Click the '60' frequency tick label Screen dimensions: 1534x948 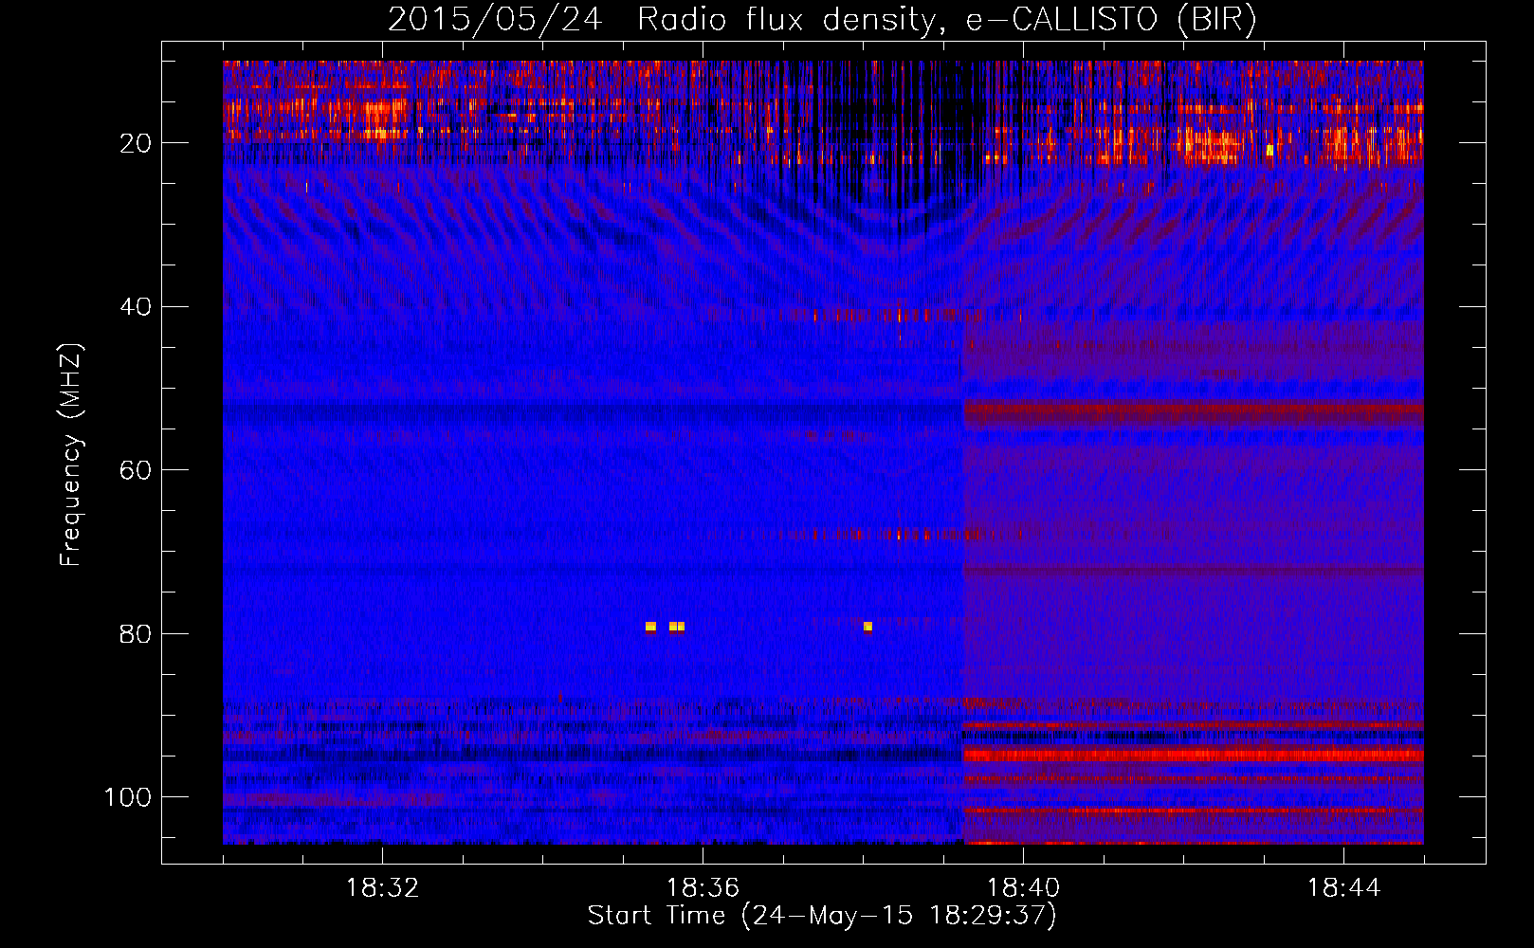tap(136, 470)
